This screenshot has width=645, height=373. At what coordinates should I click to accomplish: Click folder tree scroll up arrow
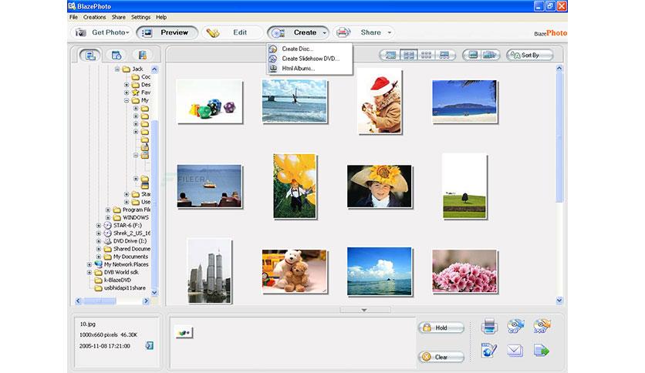154,69
